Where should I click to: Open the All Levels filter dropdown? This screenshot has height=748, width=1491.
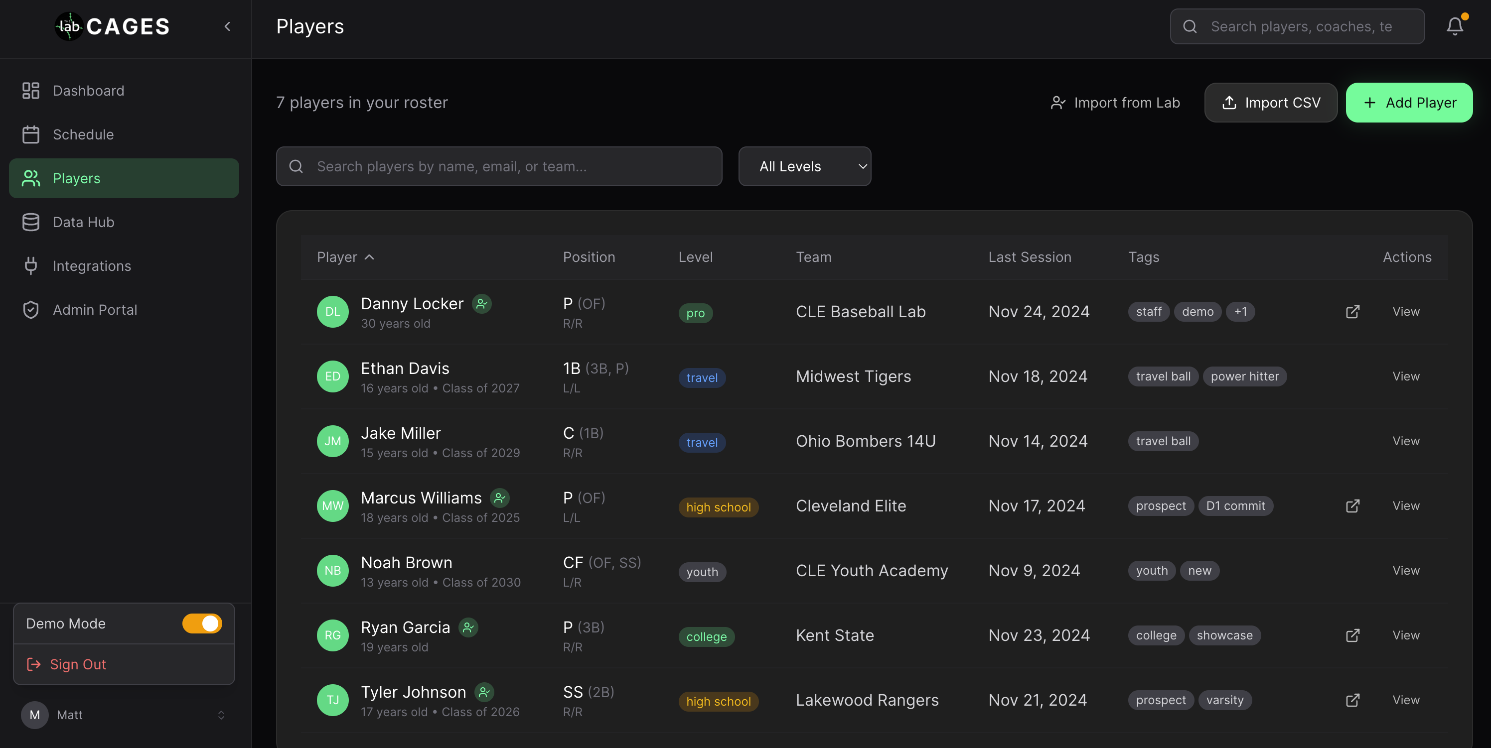click(804, 167)
